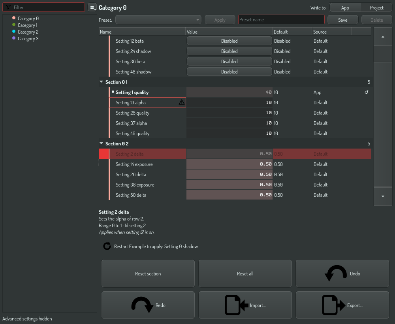This screenshot has width=395, height=324.
Task: Select Category 0 in the tree
Action: click(x=28, y=19)
